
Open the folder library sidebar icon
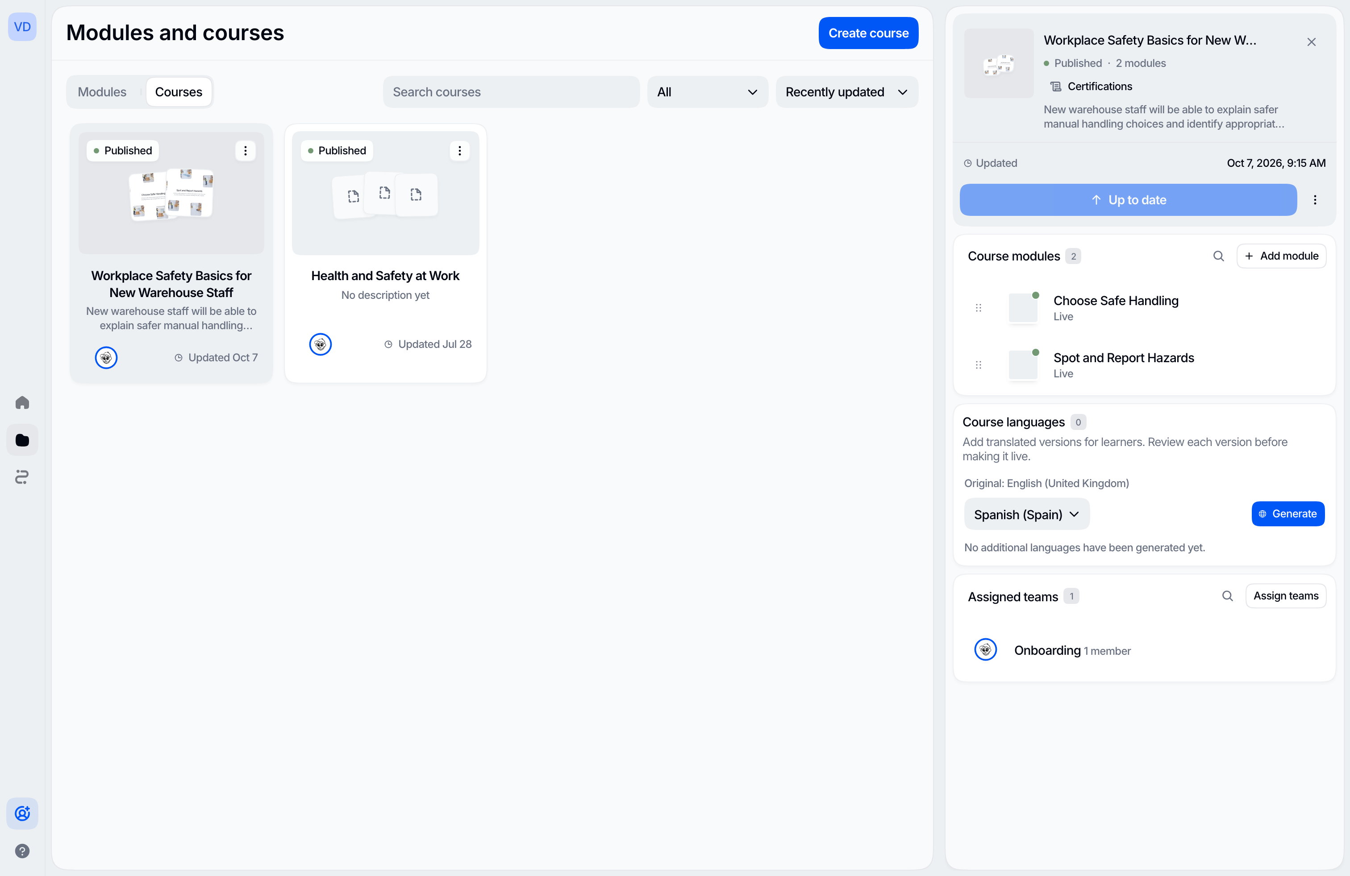22,440
